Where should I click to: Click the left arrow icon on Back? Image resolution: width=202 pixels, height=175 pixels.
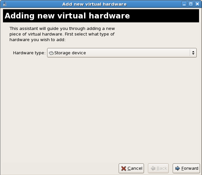153,168
